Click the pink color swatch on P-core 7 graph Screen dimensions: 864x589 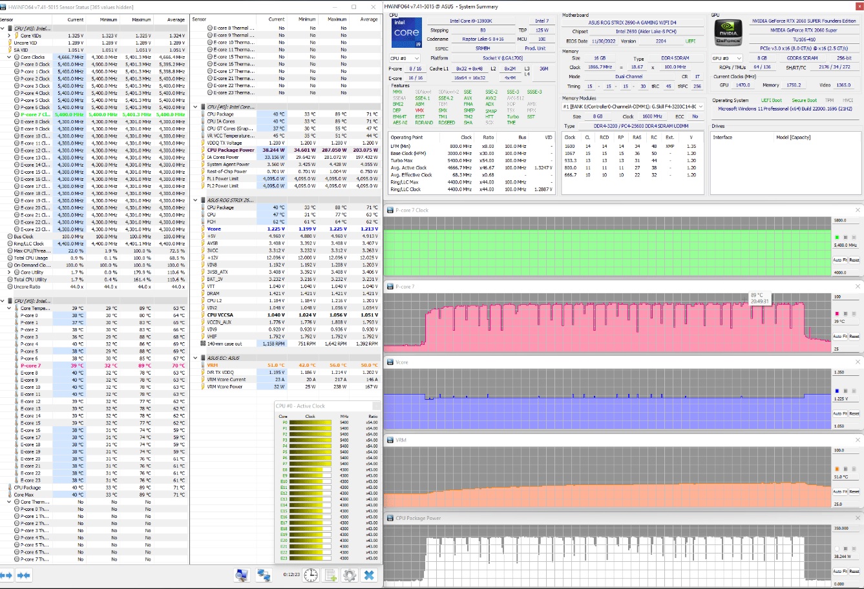coord(838,314)
